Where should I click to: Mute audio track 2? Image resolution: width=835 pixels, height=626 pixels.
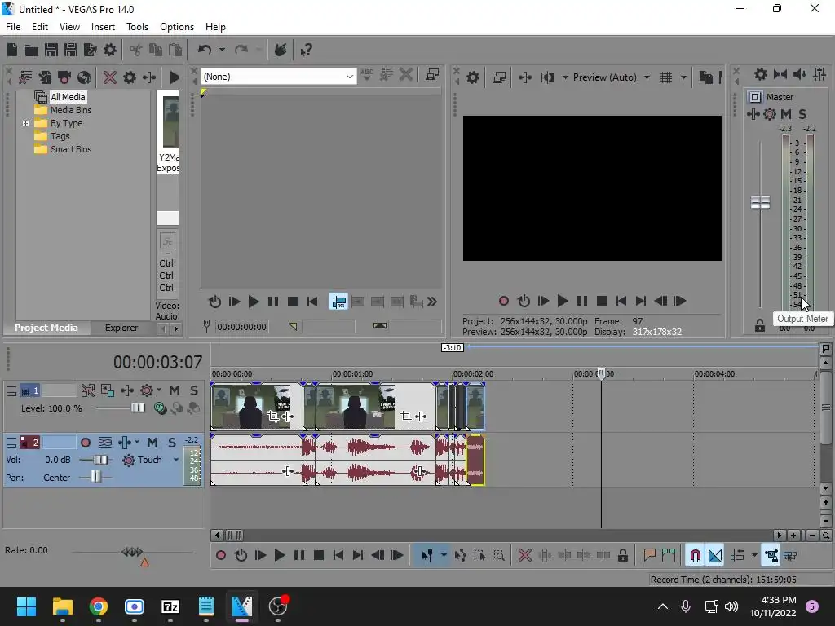click(x=152, y=443)
